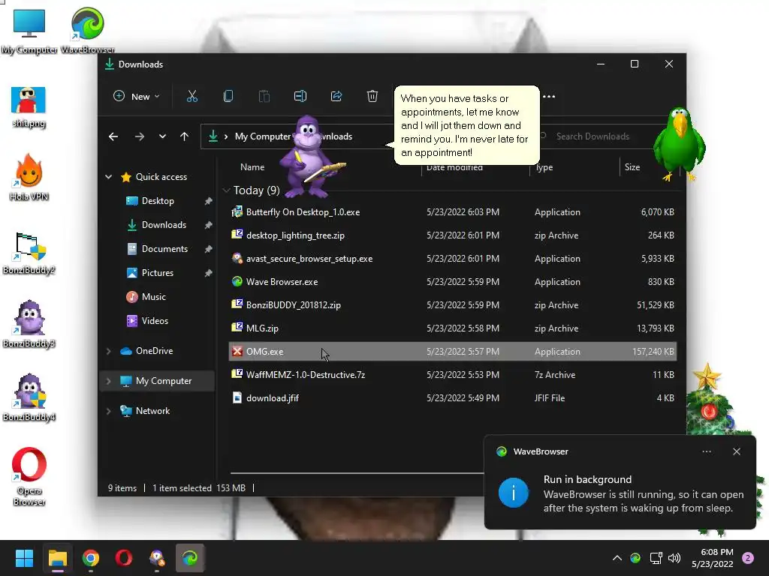
Task: Select the OMG.exe file row
Action: (x=453, y=351)
